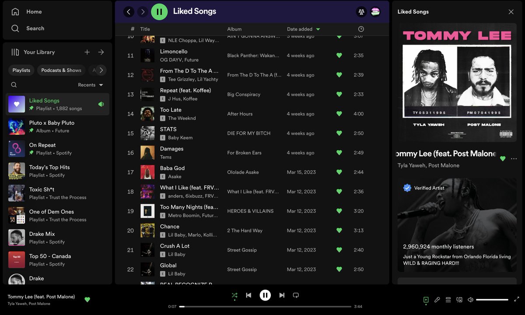Open album link After Hours
Viewport: 525px width, 315px height.
(x=240, y=114)
